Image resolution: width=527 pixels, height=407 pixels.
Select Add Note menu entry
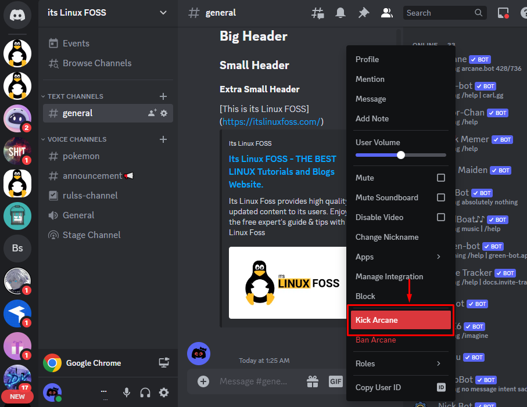[400, 119]
